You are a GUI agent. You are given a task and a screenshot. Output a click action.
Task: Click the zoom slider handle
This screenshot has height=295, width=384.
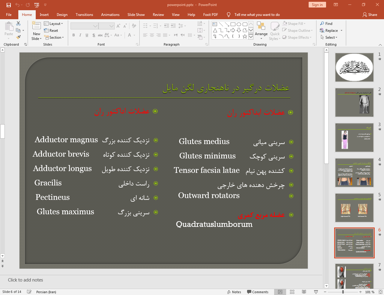343,292
